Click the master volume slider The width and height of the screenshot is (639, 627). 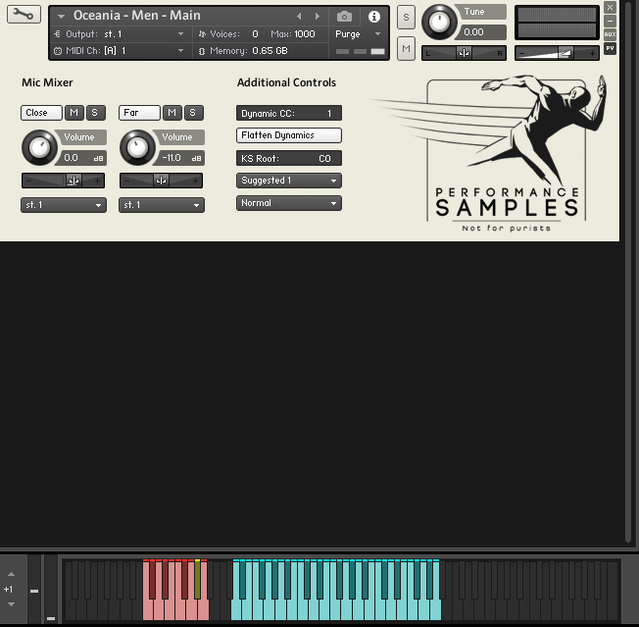pos(557,53)
